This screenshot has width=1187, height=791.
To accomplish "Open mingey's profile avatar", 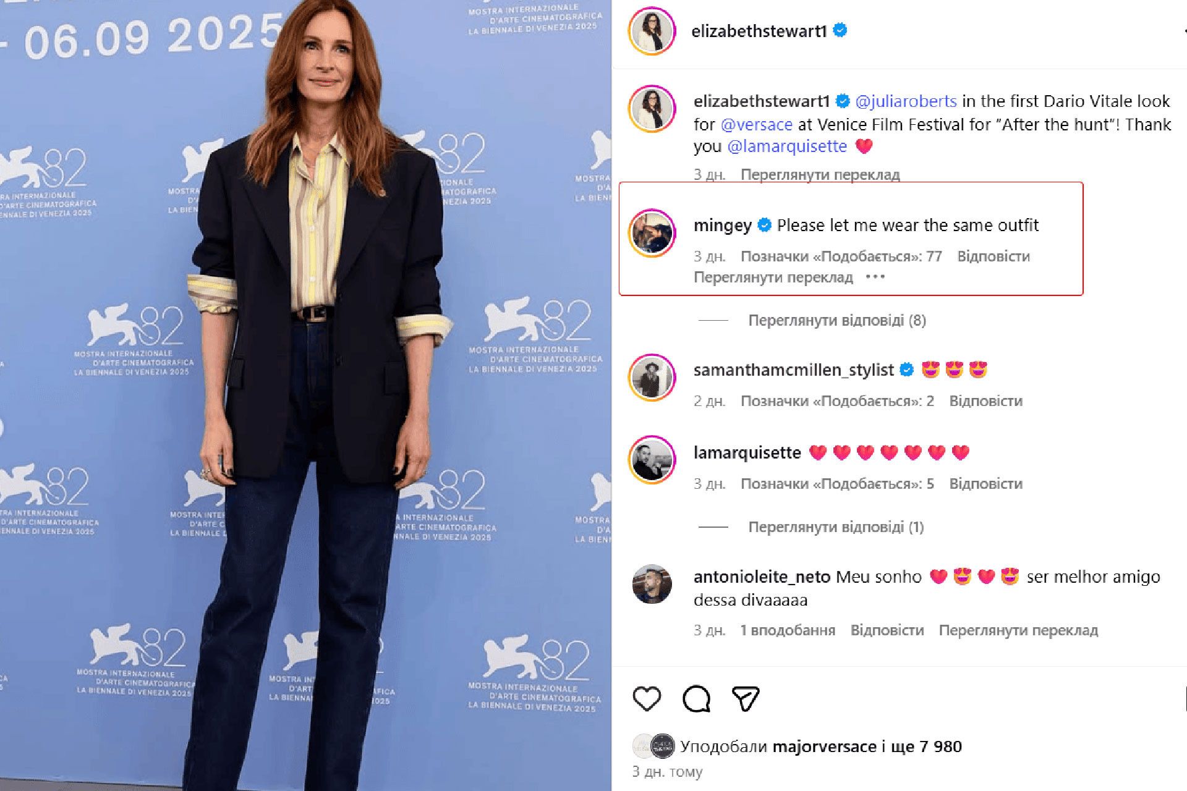I will (652, 233).
